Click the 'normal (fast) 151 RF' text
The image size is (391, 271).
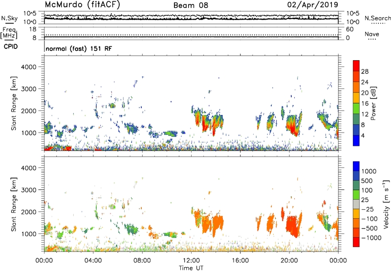point(79,48)
